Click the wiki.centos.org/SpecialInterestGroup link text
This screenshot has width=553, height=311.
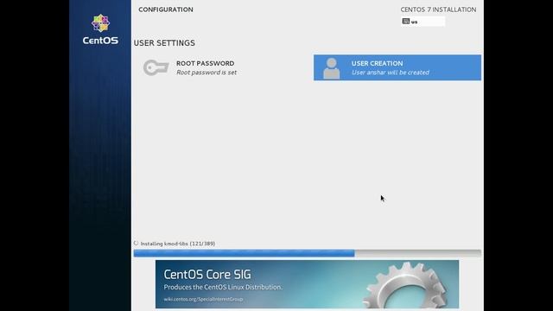point(203,299)
